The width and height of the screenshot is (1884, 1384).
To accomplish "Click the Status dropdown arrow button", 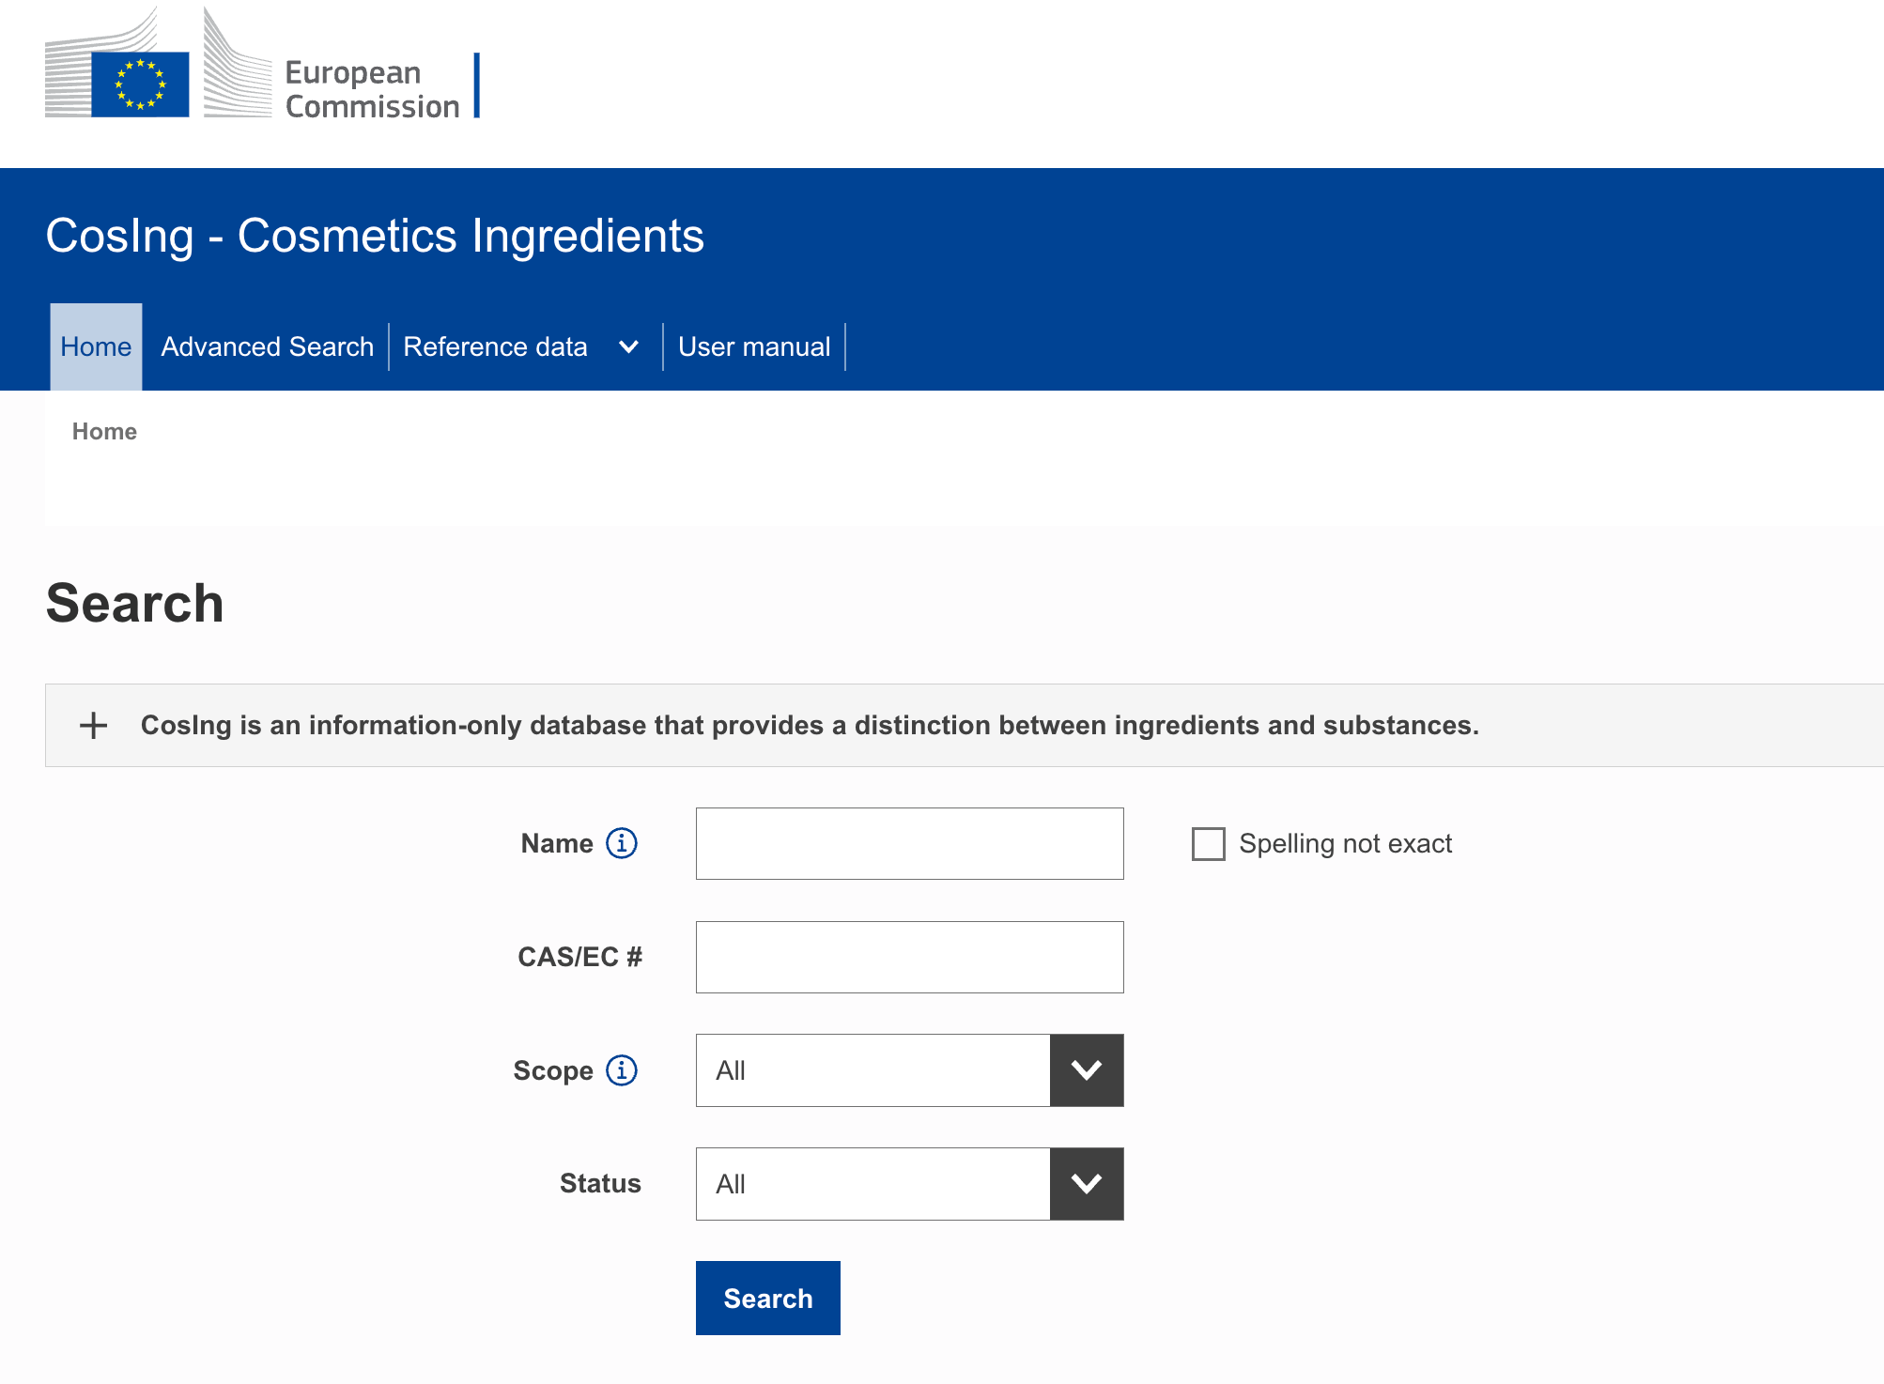I will tap(1087, 1184).
